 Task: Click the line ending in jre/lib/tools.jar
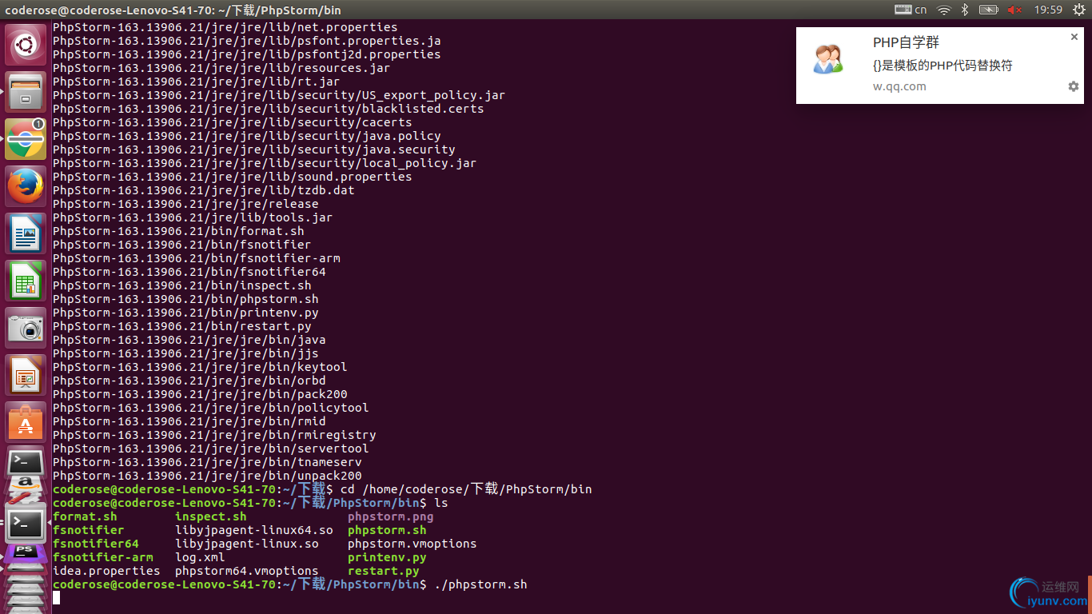pyautogui.click(x=193, y=217)
